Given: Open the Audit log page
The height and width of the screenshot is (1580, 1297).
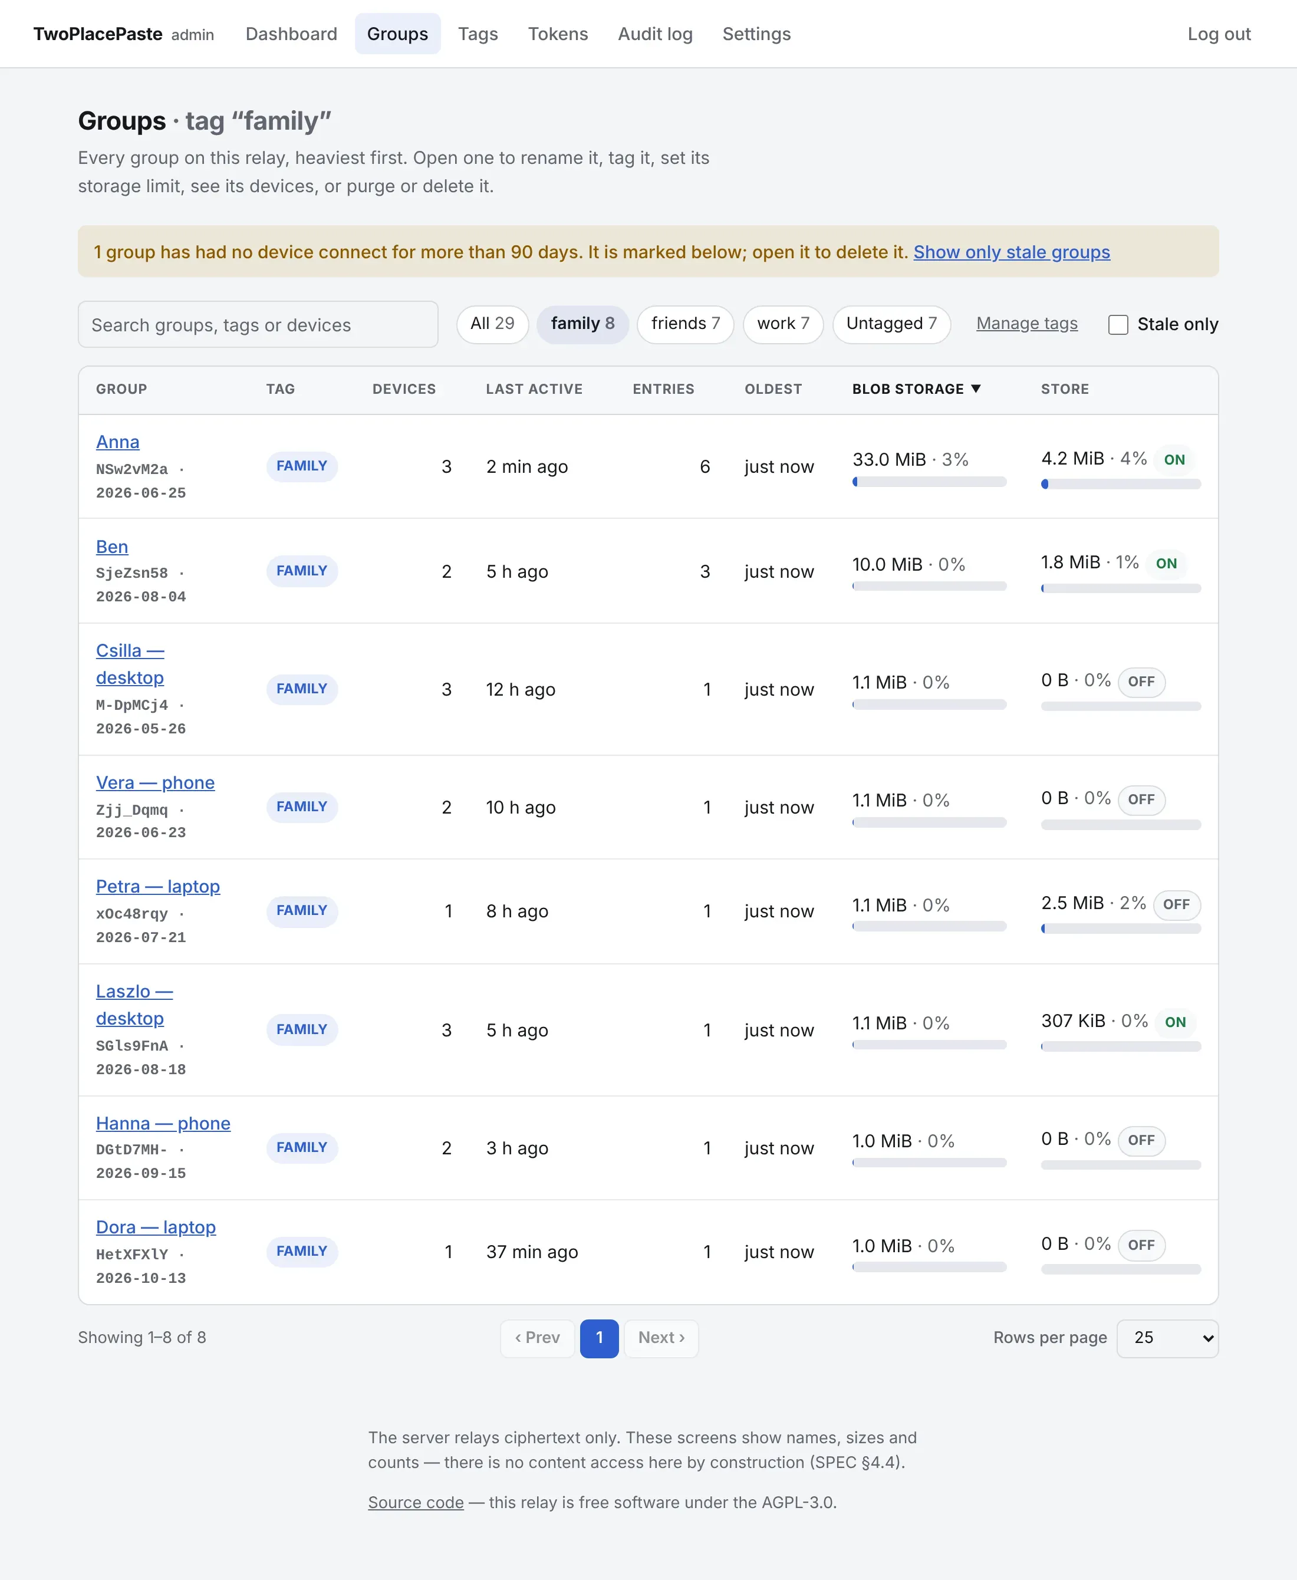Looking at the screenshot, I should [655, 34].
